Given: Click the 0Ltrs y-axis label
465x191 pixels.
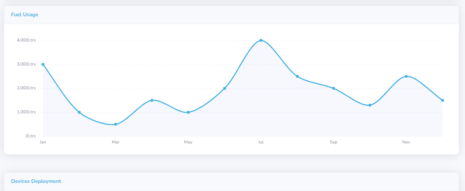Looking at the screenshot, I should pos(31,136).
